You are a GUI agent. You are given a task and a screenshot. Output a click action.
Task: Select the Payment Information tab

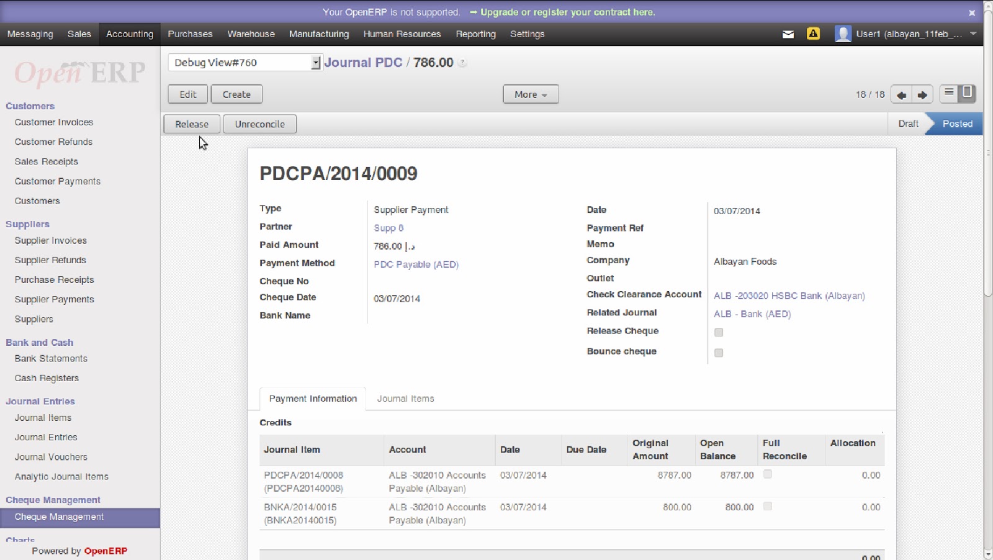tap(313, 399)
